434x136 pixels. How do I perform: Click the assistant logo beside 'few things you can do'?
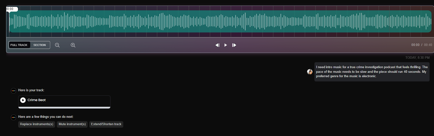tap(14, 118)
